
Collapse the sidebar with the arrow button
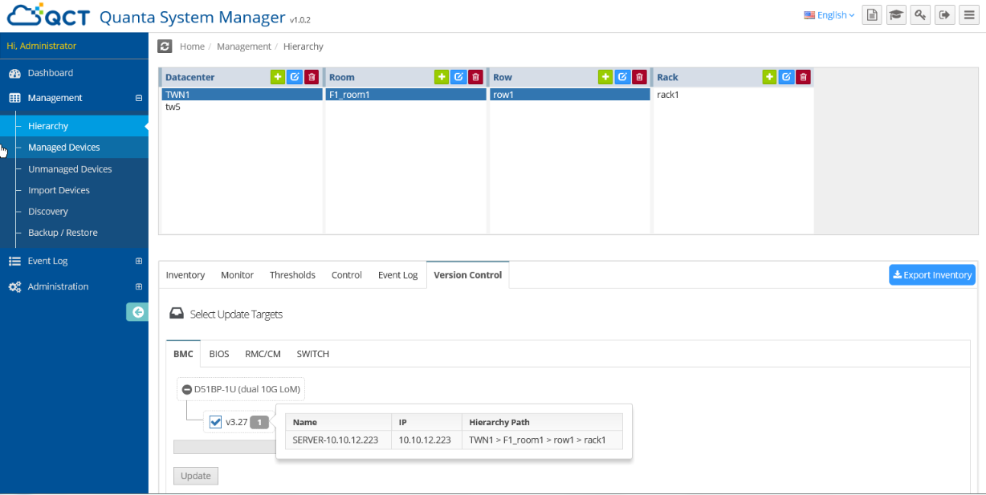(x=137, y=312)
